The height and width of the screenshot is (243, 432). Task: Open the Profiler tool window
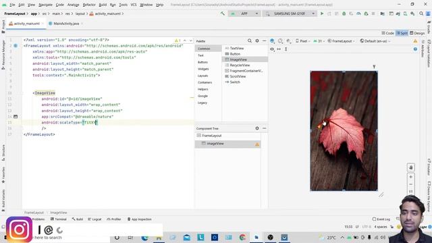(114, 219)
